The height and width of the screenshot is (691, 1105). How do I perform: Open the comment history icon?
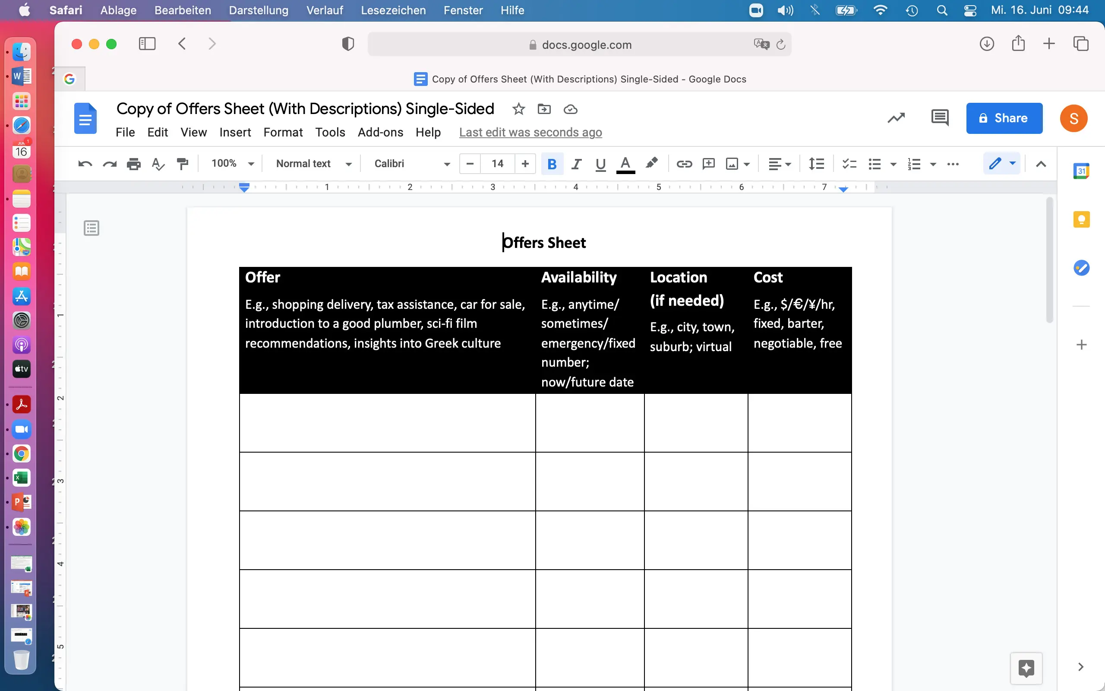point(939,118)
